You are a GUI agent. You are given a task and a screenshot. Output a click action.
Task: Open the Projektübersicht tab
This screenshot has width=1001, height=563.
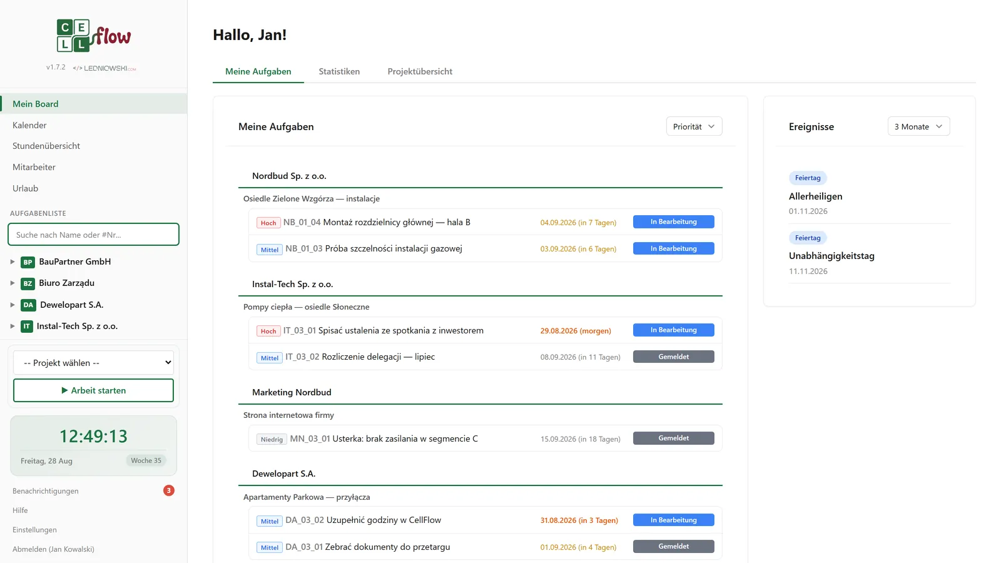coord(420,71)
